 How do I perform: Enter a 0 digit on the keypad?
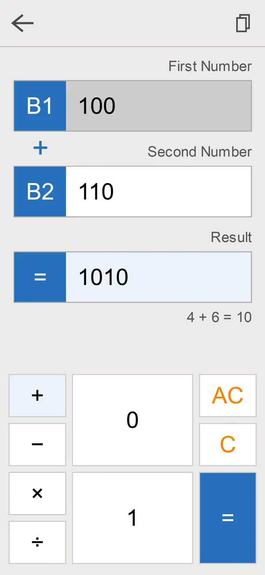(132, 420)
